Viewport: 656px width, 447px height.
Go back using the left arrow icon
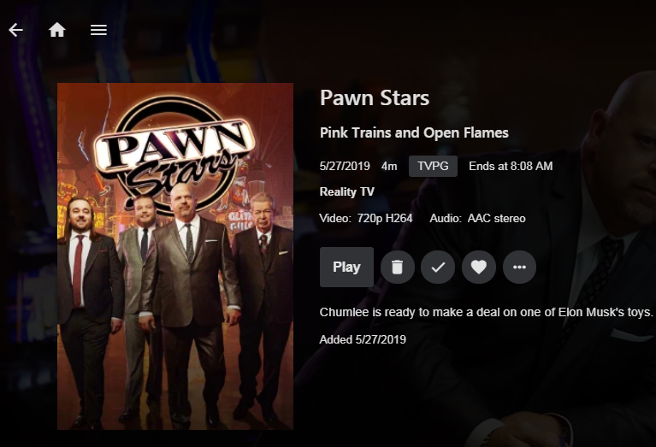coord(16,30)
